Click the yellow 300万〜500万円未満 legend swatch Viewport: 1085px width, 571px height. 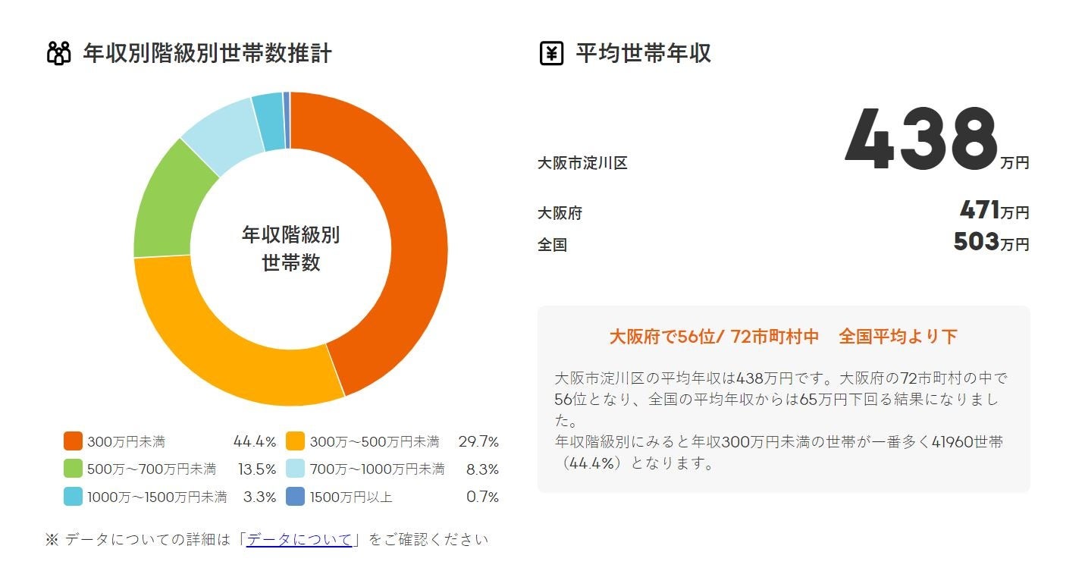pos(296,441)
